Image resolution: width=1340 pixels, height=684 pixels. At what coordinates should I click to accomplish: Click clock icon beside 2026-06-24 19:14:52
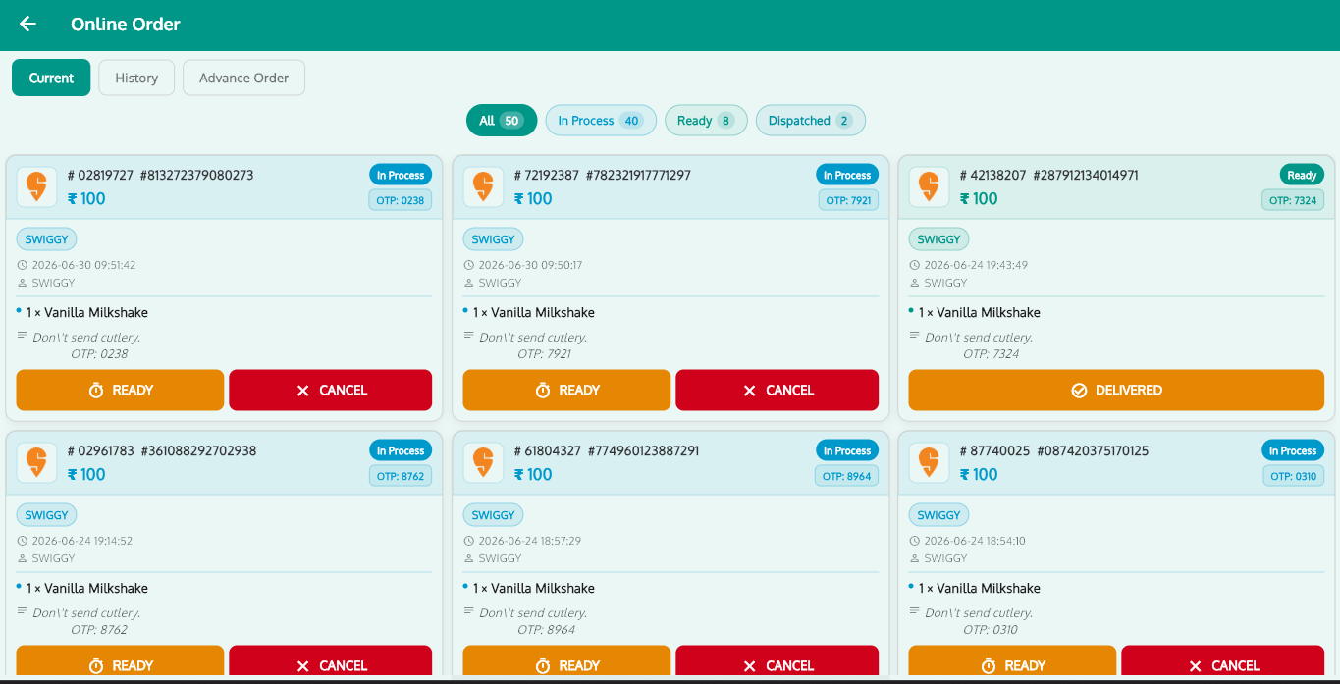point(23,541)
